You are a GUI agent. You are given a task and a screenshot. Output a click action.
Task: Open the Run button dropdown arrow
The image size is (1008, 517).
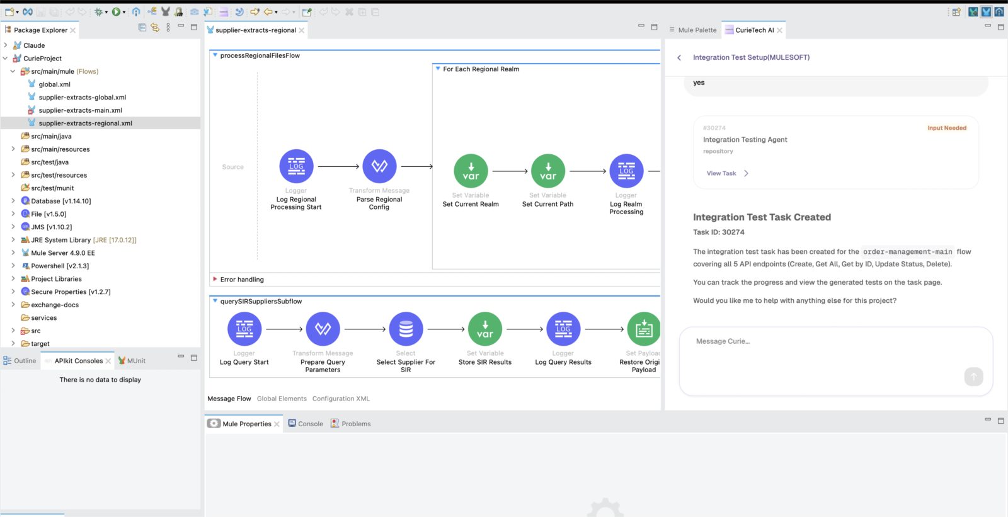(x=124, y=12)
